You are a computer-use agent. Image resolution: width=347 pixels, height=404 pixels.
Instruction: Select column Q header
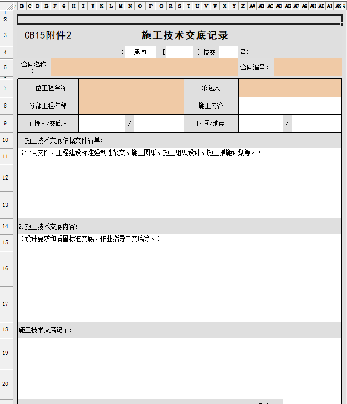(x=161, y=6)
